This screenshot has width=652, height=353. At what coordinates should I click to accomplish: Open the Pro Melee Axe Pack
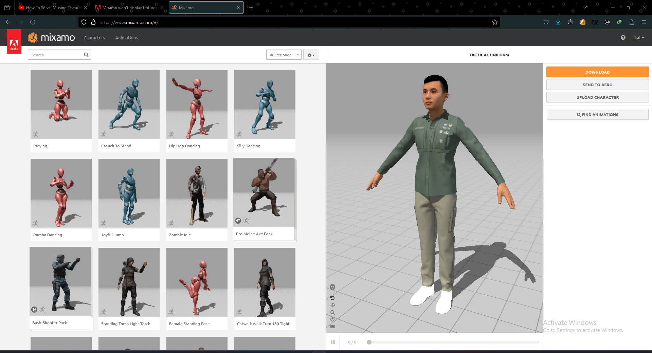(x=264, y=199)
